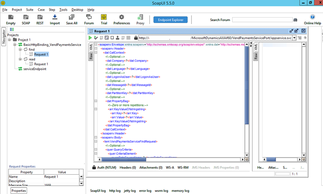
Task: Click the Import project icon
Action: pos(55,19)
